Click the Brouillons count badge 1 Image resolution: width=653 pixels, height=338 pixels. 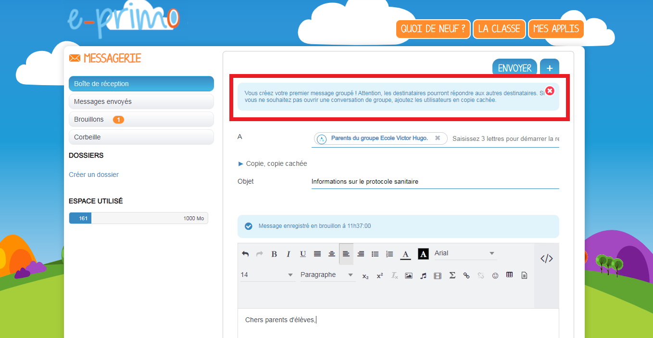pyautogui.click(x=118, y=119)
